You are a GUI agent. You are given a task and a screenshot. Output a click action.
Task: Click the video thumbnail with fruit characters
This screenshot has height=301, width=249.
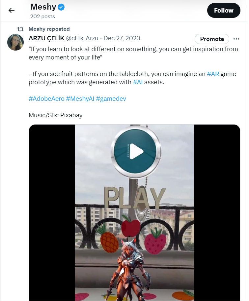click(135, 212)
